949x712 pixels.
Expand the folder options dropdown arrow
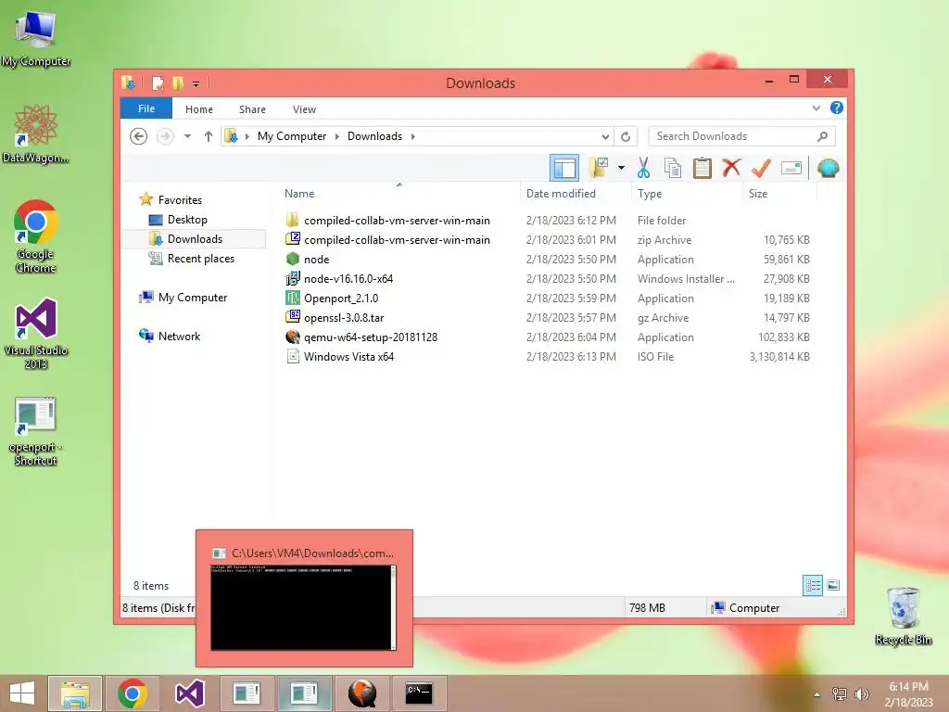[x=621, y=168]
